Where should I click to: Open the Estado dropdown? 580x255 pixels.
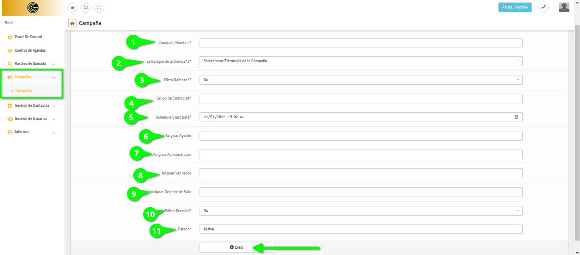(360, 229)
